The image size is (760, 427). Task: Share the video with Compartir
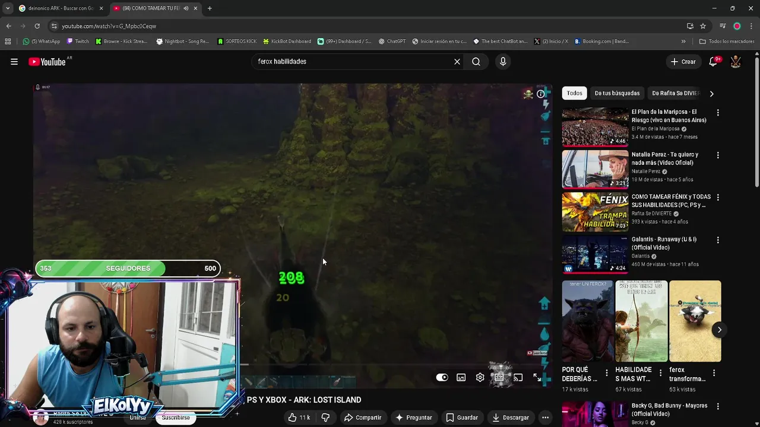click(x=363, y=418)
